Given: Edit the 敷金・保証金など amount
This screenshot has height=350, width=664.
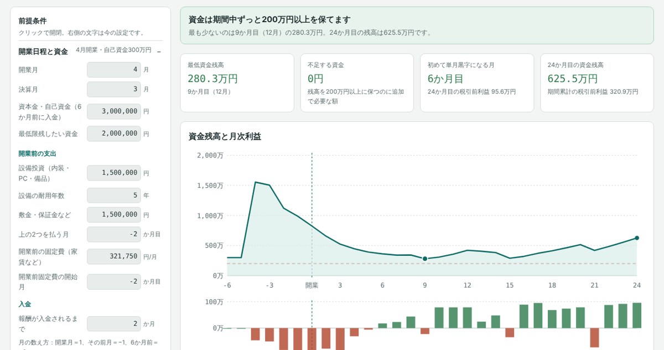Looking at the screenshot, I should 114,215.
